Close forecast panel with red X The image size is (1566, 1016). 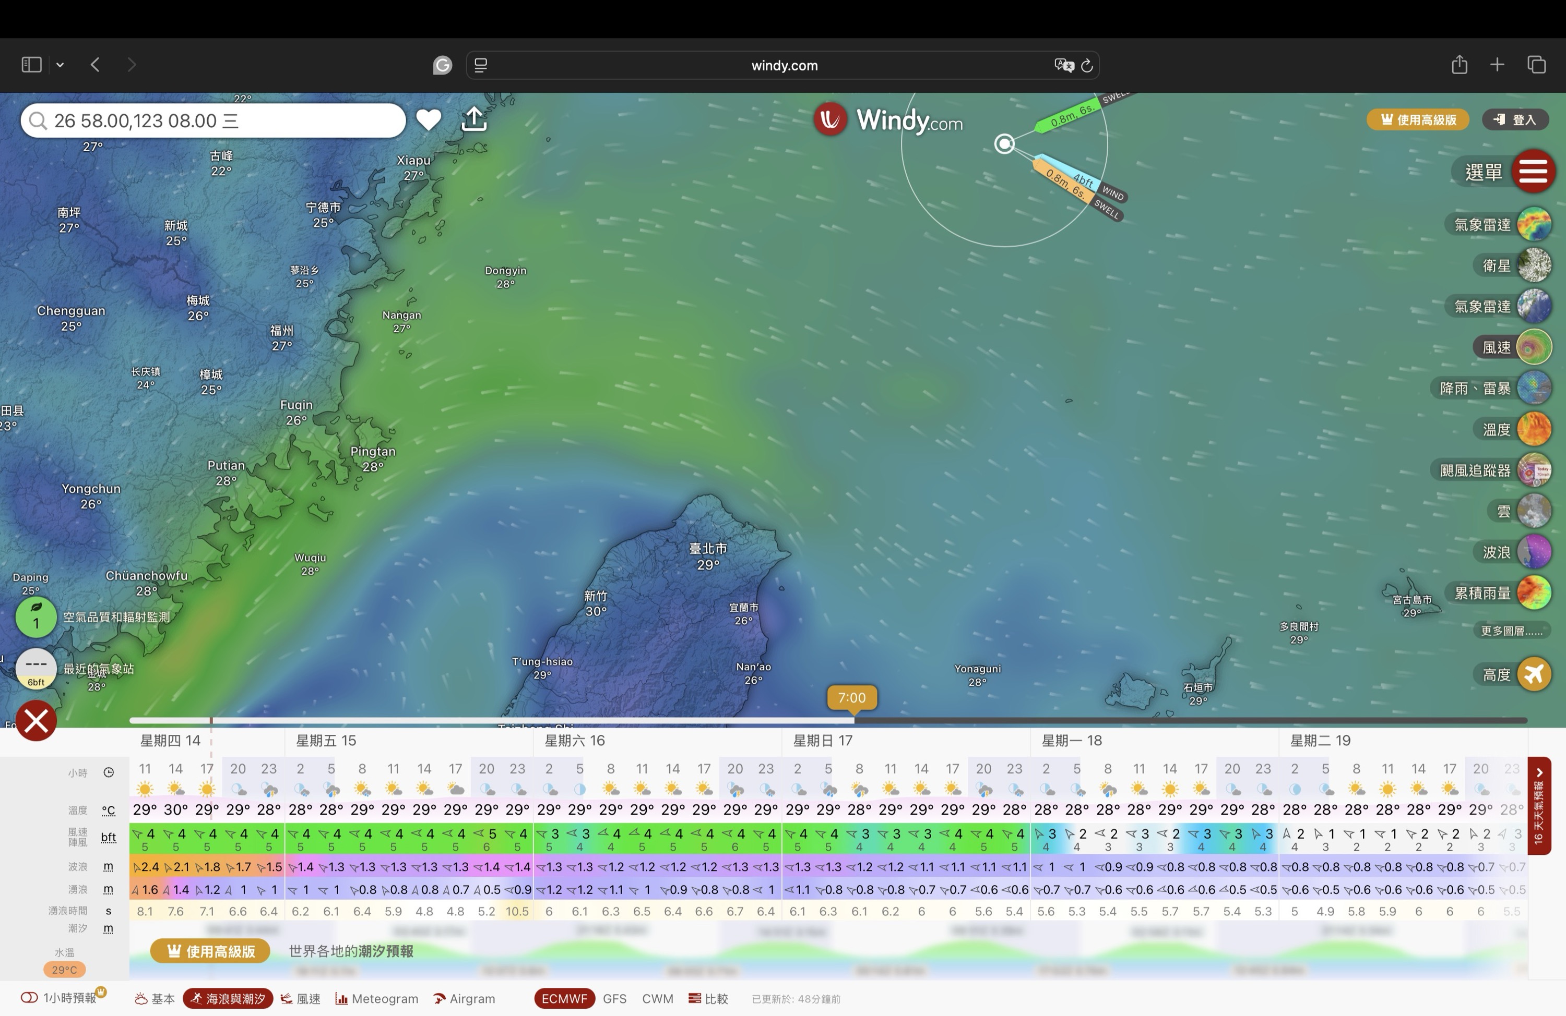pyautogui.click(x=36, y=721)
